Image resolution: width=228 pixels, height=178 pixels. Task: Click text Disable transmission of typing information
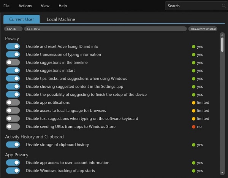[63, 54]
